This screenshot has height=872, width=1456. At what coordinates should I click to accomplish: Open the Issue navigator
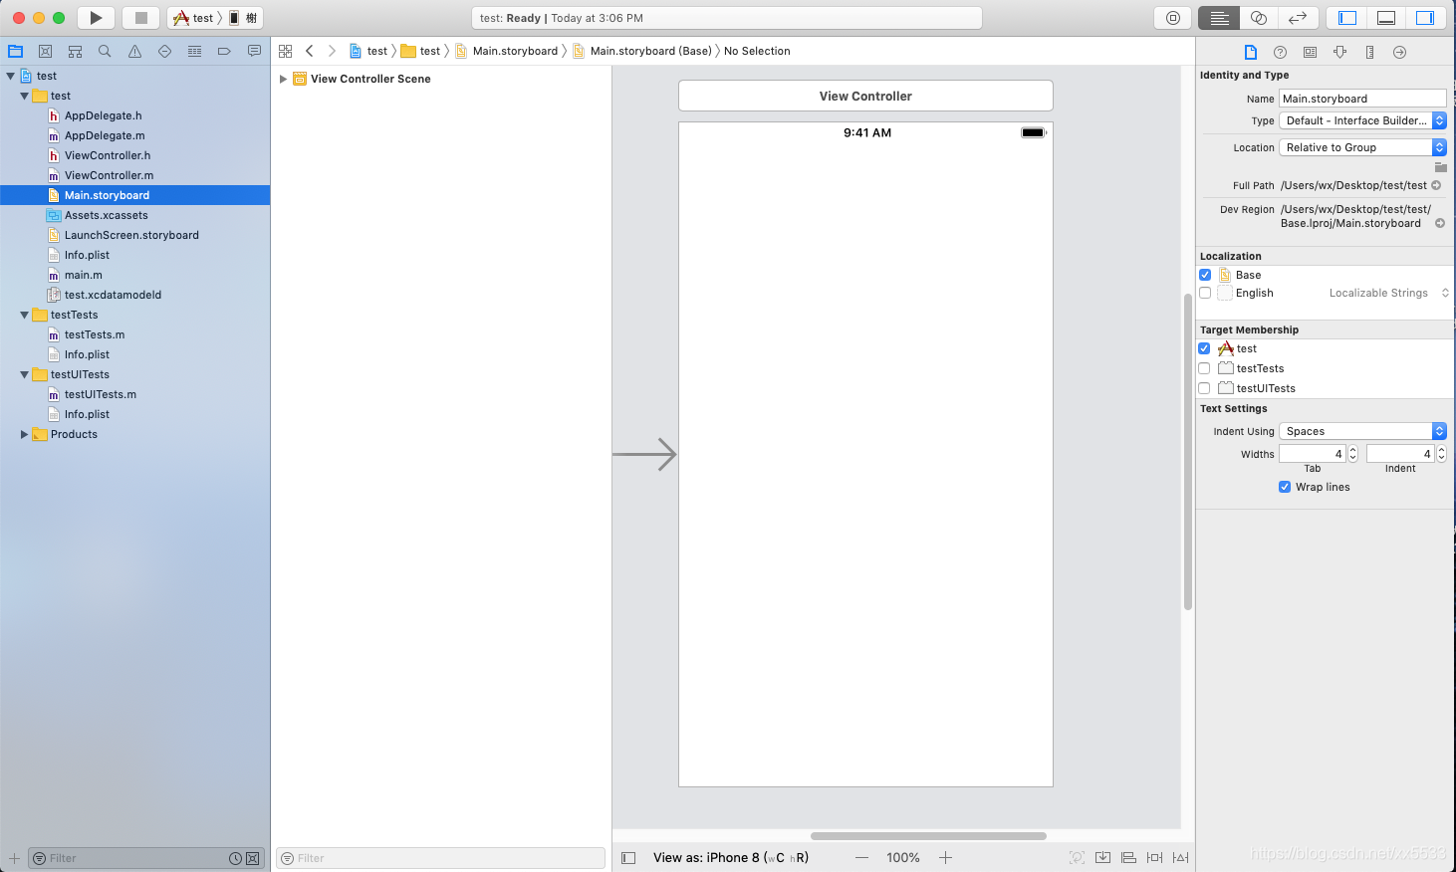[134, 51]
